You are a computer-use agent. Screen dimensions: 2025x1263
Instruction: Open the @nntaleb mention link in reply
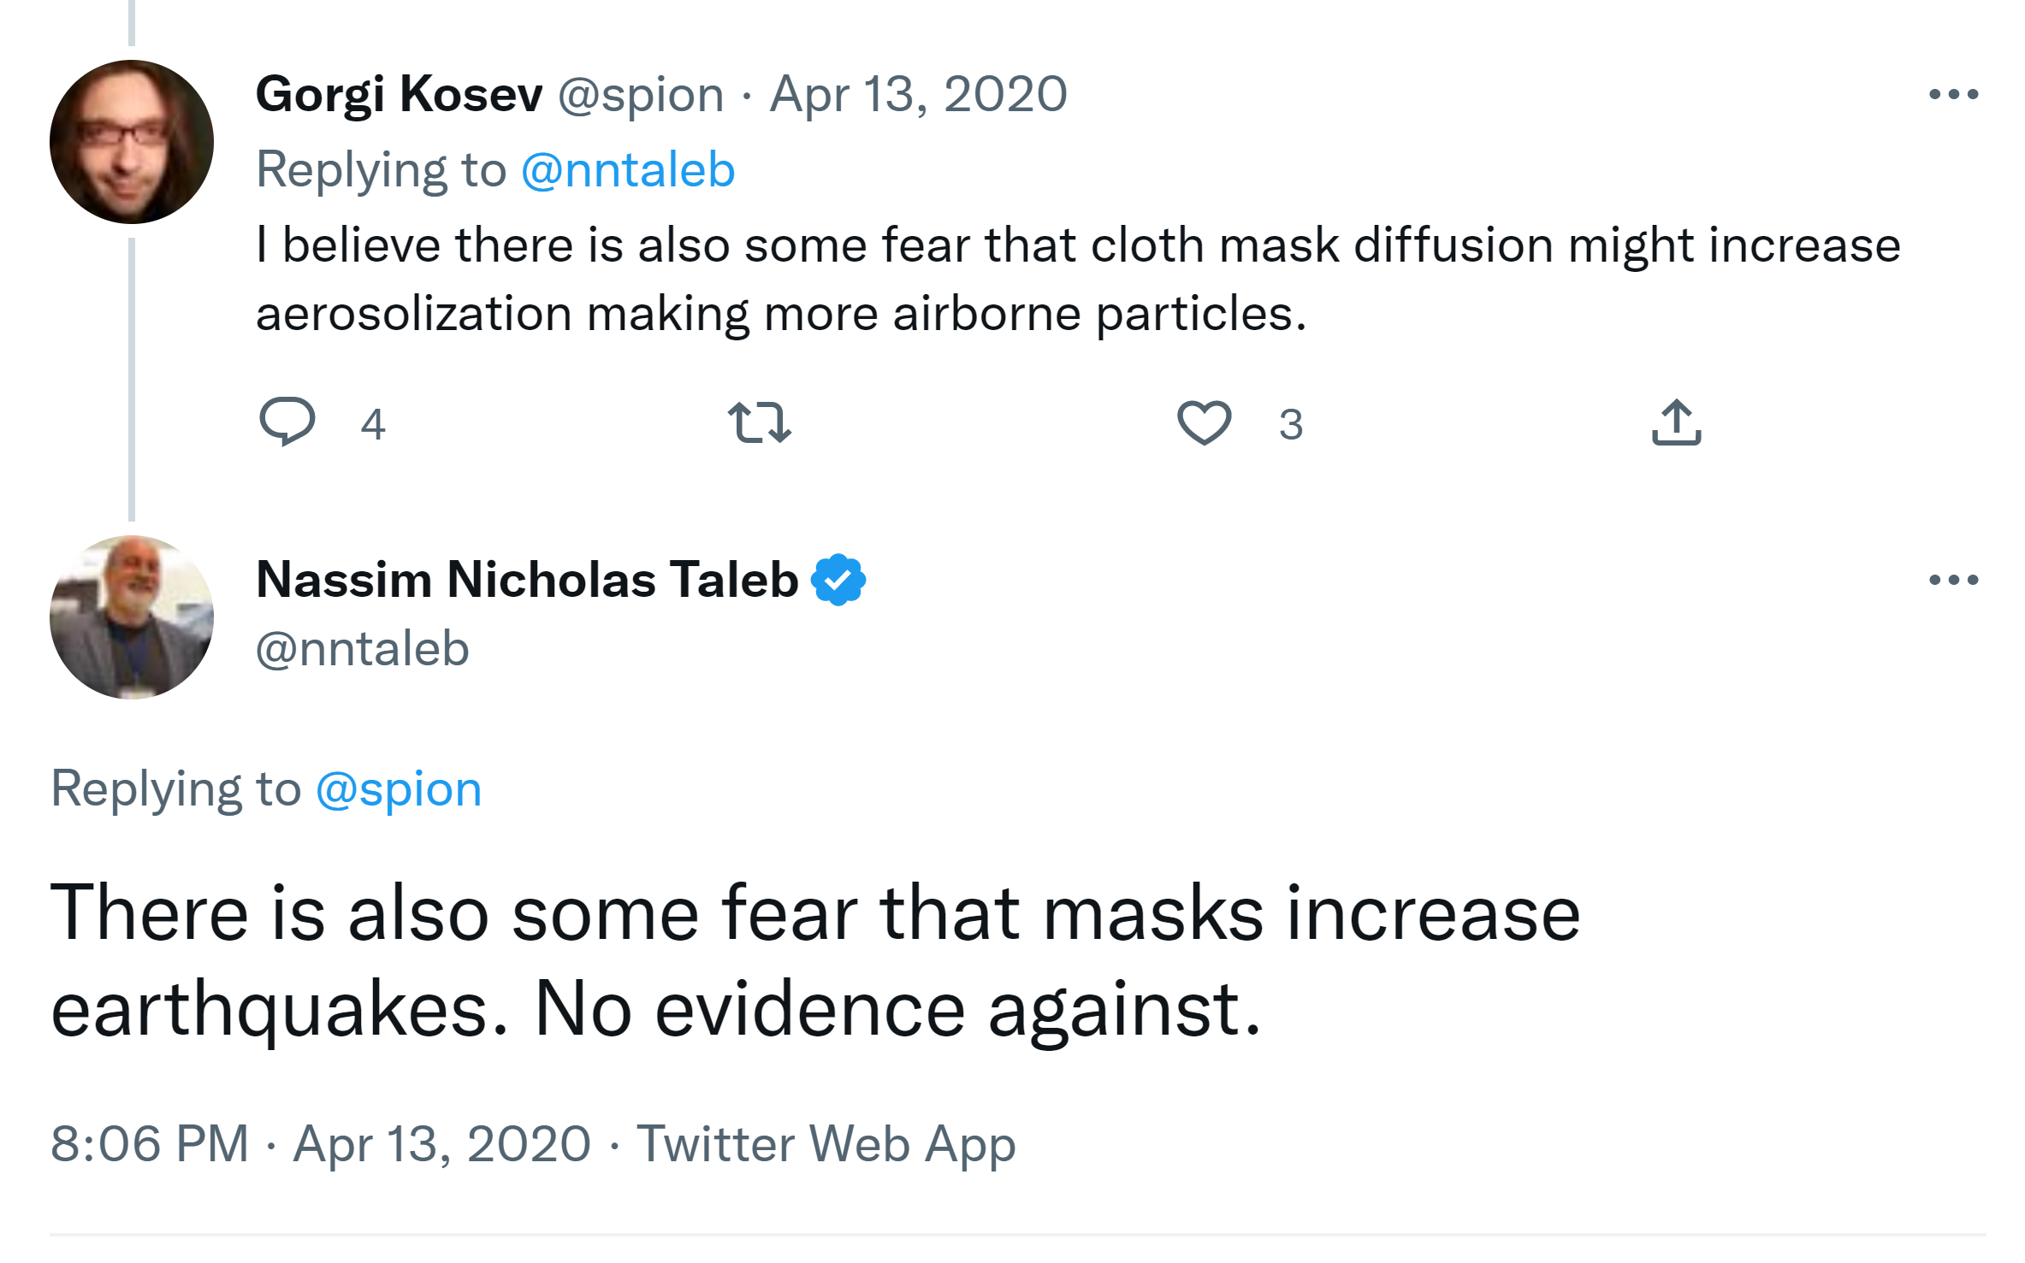tap(628, 169)
